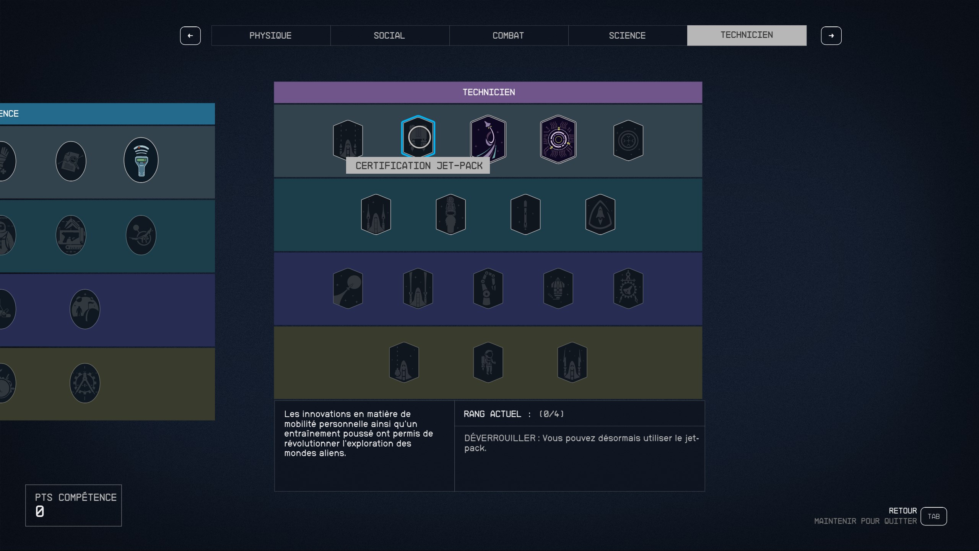The image size is (979, 551).
Task: Click the purple Technicien header bar
Action: pos(488,92)
